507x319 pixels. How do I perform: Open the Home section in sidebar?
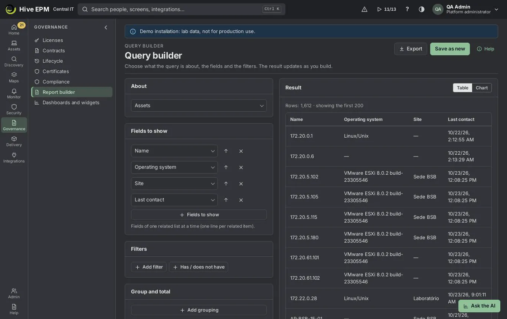point(14,29)
